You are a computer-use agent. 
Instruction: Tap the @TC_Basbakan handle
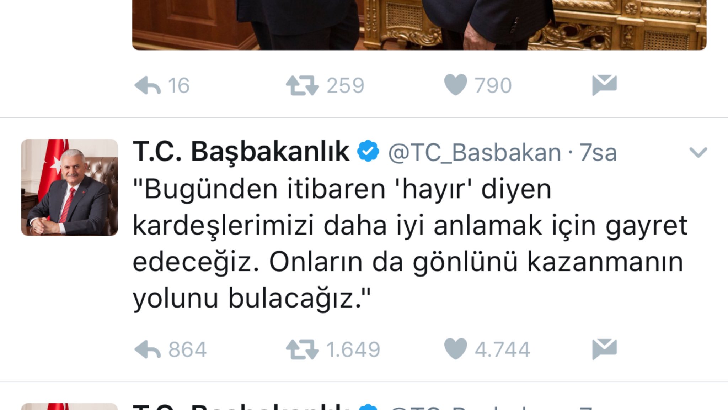click(x=475, y=153)
